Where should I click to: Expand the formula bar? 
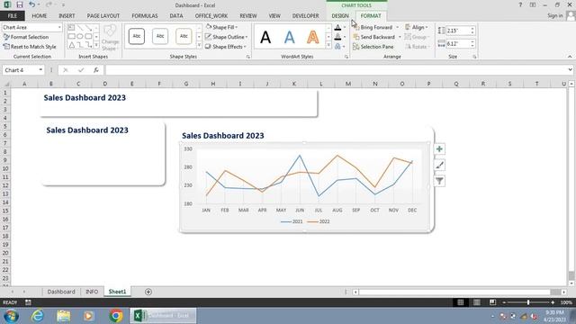click(570, 70)
